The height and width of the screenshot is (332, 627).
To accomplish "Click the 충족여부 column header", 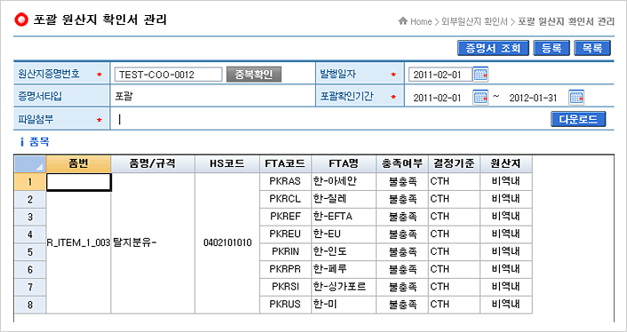I will click(x=402, y=164).
